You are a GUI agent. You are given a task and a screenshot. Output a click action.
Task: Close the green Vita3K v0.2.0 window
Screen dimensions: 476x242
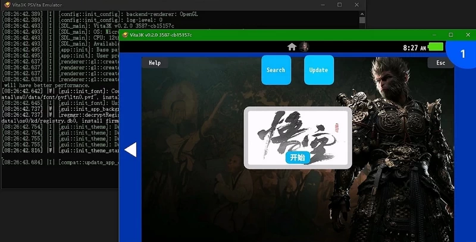(468, 35)
